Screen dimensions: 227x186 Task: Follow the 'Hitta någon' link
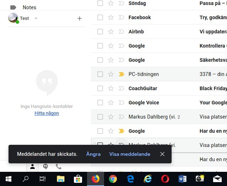click(x=47, y=113)
